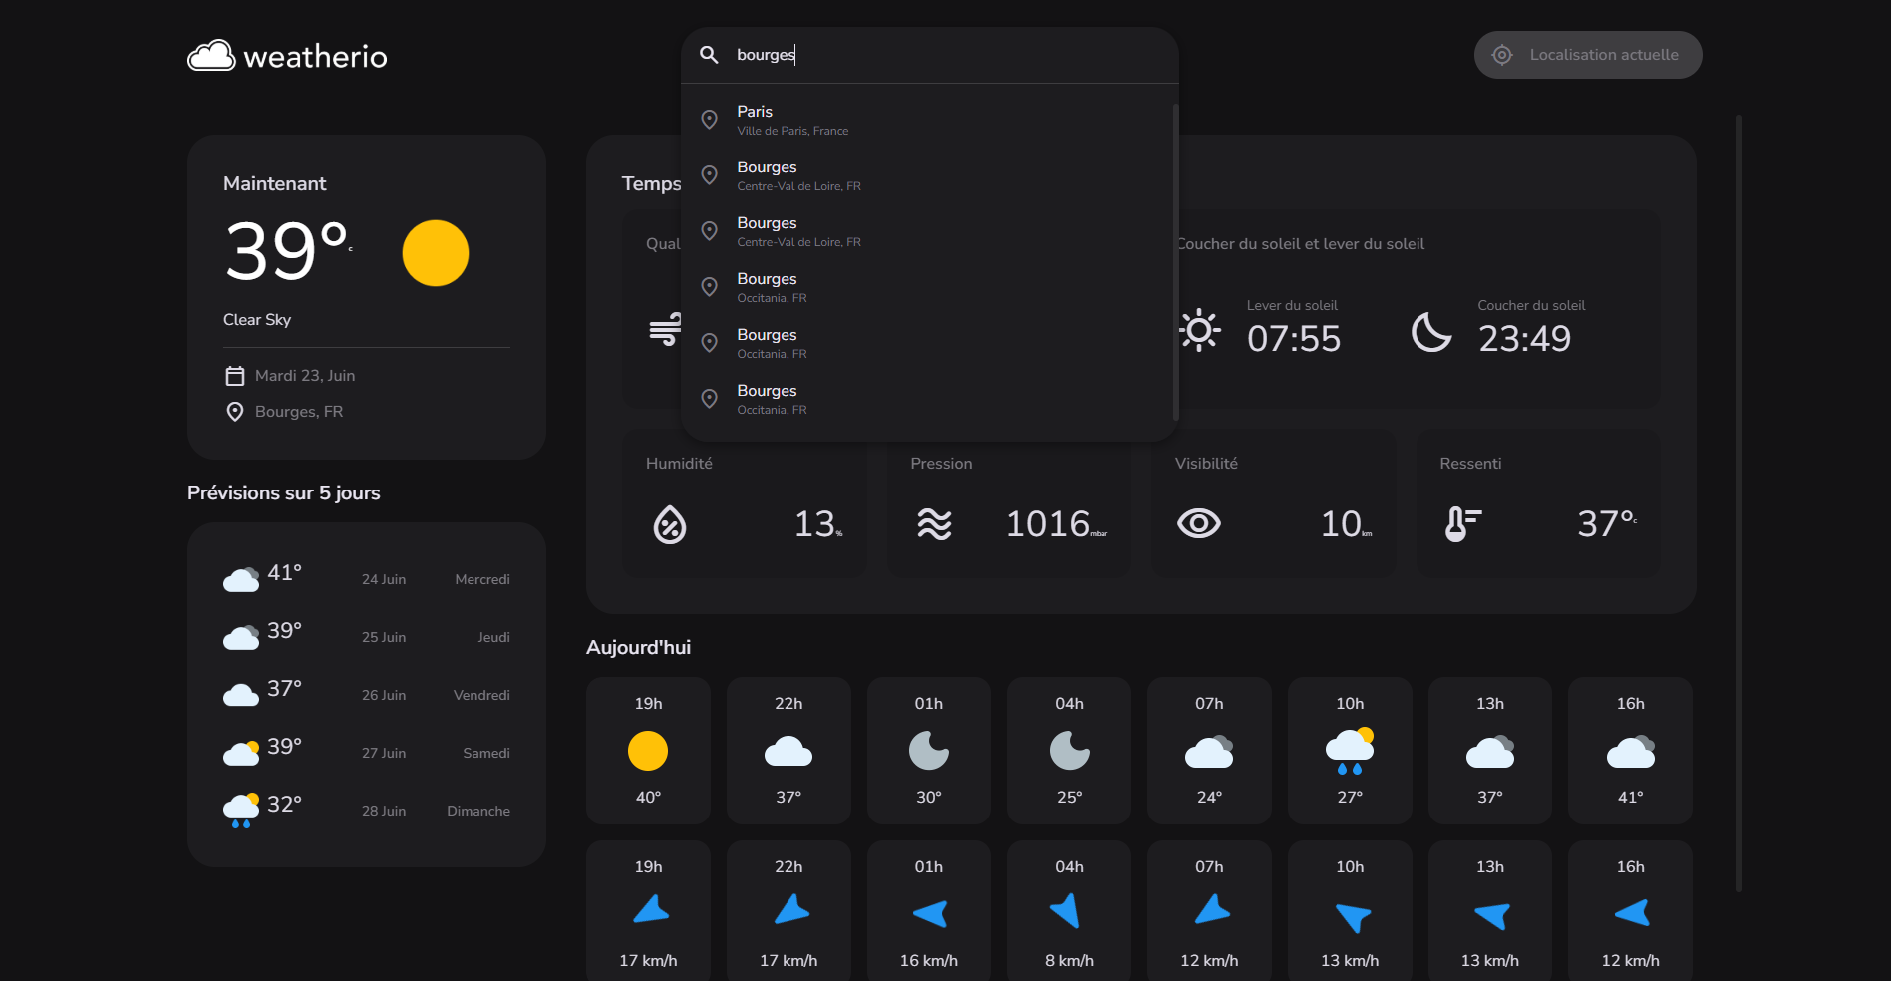Click the Aujourd'hui heading
This screenshot has width=1891, height=981.
[x=639, y=648]
